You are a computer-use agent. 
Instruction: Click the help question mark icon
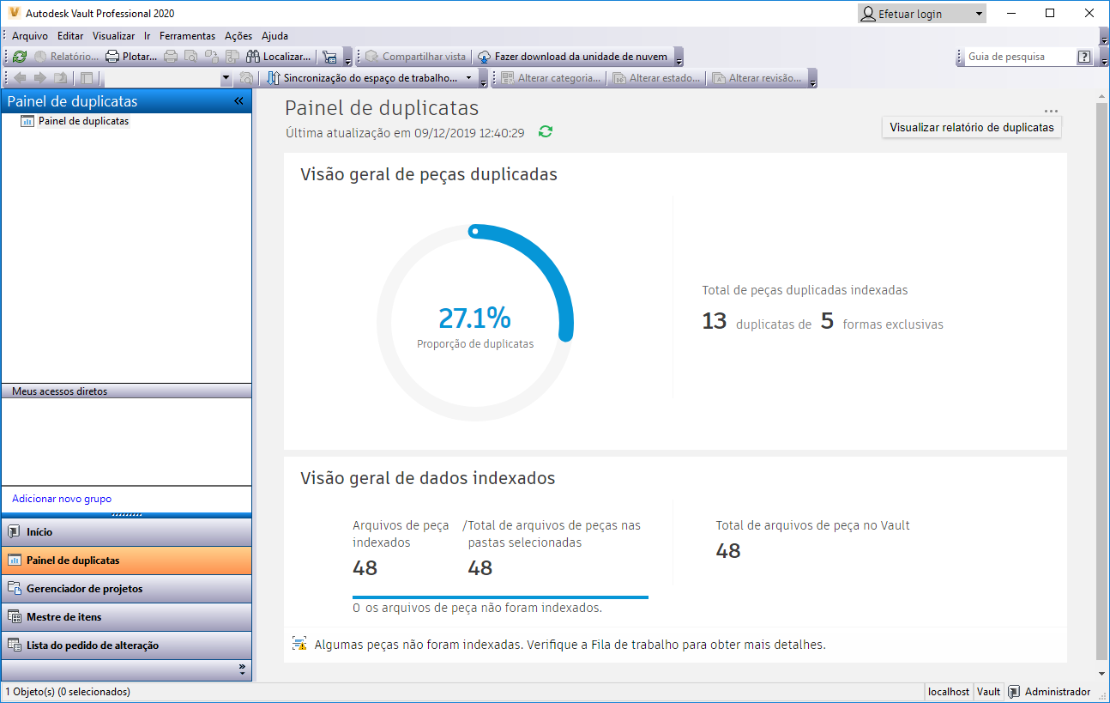[1084, 57]
